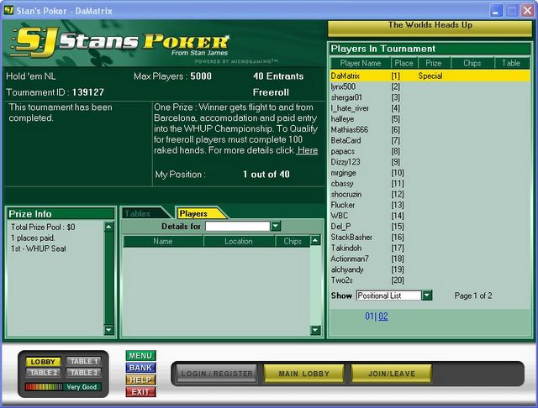
Task: Open the green MENU button
Action: tap(140, 356)
